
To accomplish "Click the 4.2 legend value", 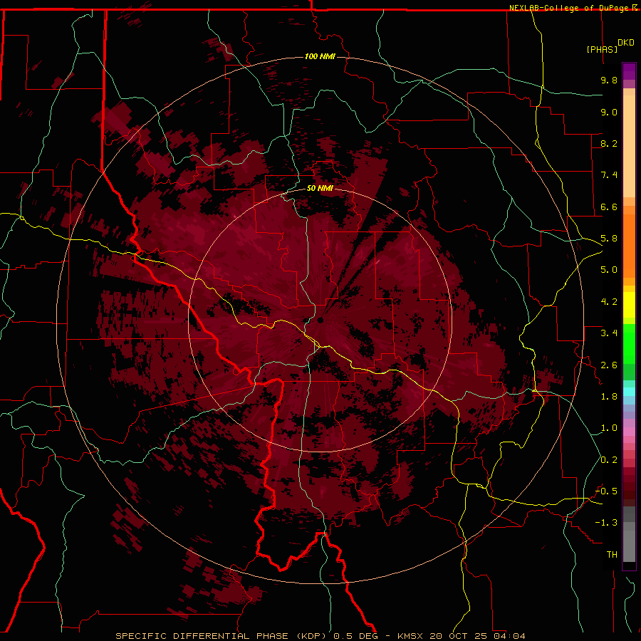I will (x=609, y=302).
